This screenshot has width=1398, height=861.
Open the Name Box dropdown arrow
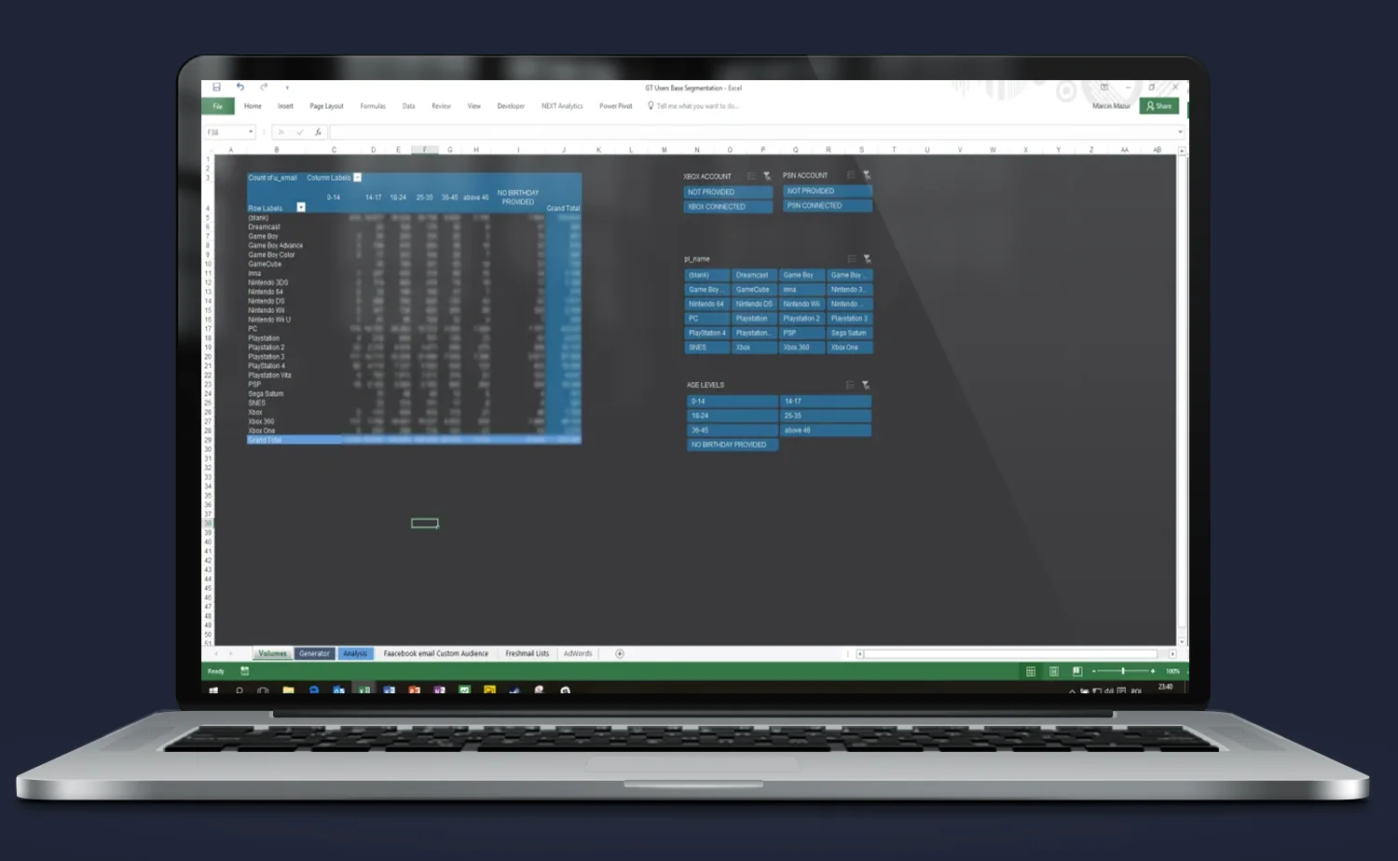coord(251,132)
